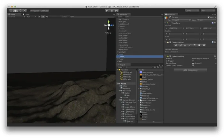Toggle the Center pivot mode button

35,11
